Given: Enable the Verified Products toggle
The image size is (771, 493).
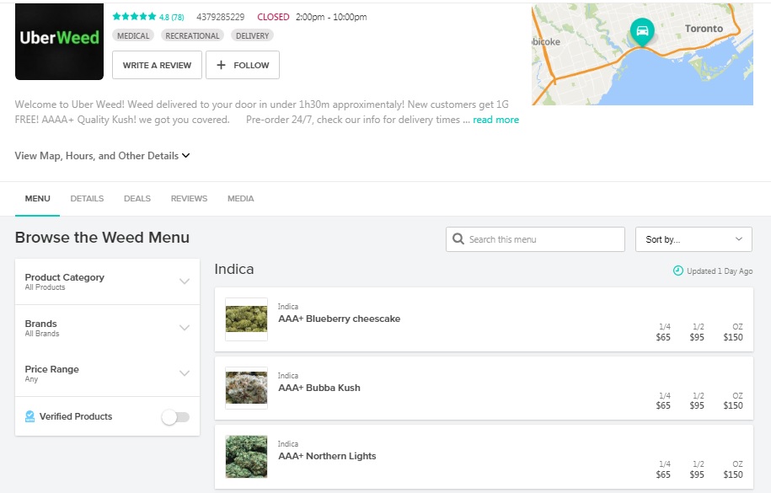Looking at the screenshot, I should pos(175,416).
